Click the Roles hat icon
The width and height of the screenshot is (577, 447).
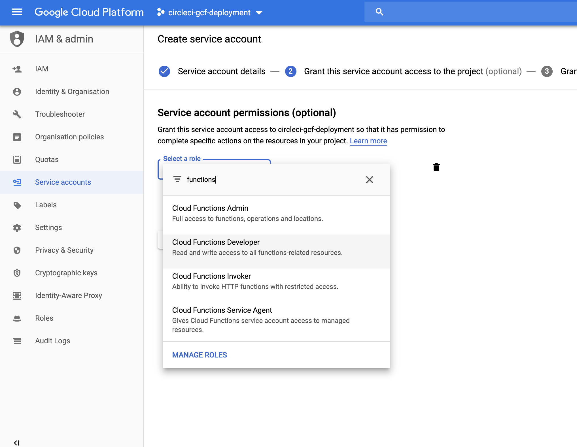click(17, 318)
